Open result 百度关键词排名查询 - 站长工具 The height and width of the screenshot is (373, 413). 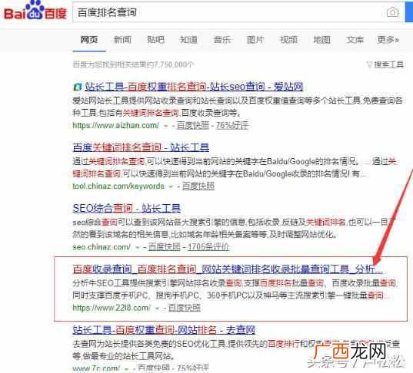(x=141, y=147)
